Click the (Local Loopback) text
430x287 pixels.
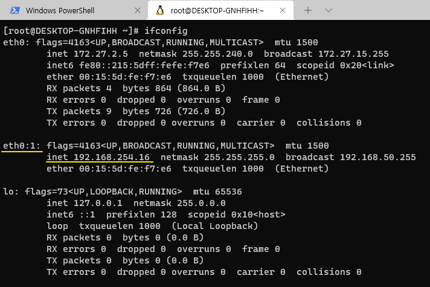(x=215, y=226)
